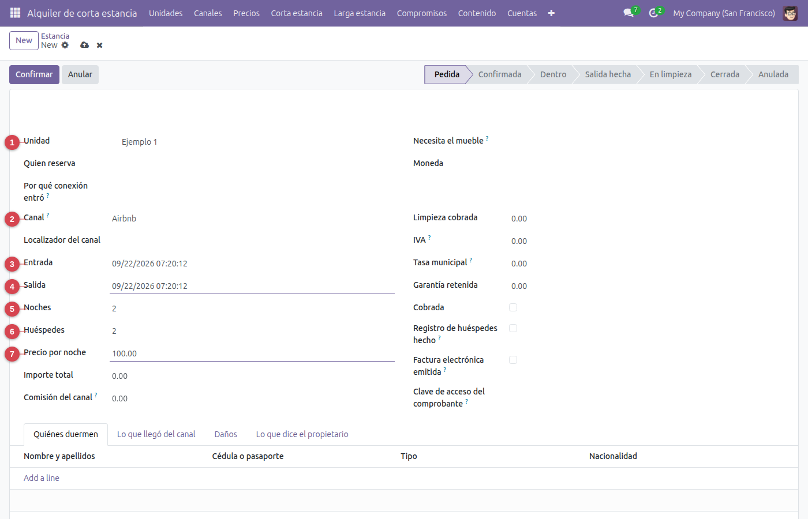
Task: Open the conversations chat bubble icon
Action: (629, 13)
